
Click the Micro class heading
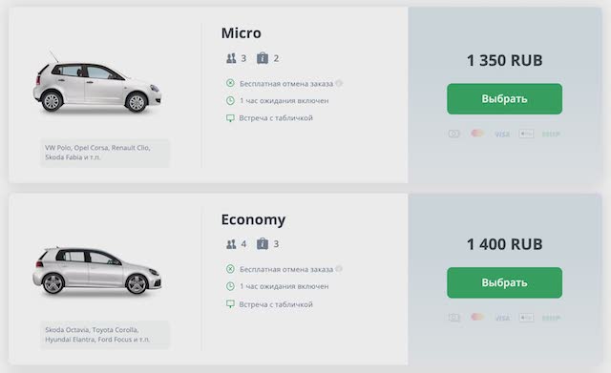pyautogui.click(x=242, y=33)
